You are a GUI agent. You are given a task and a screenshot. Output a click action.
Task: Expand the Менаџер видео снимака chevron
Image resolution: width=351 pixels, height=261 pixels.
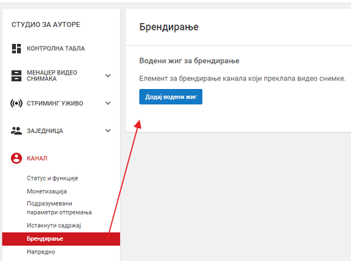pyautogui.click(x=108, y=76)
